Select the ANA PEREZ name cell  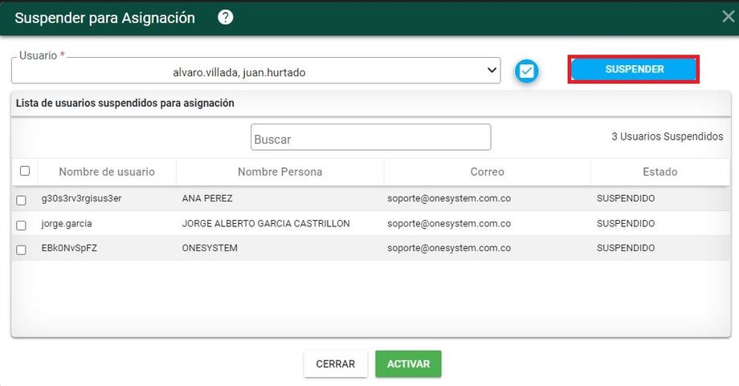pyautogui.click(x=206, y=199)
